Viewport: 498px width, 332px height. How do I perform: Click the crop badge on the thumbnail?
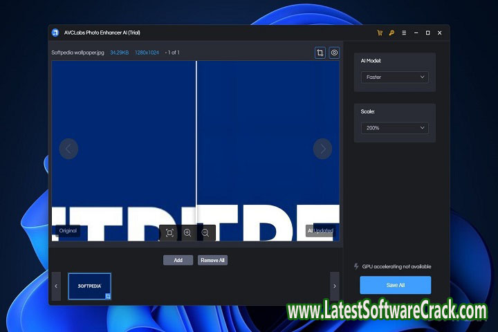pyautogui.click(x=107, y=296)
